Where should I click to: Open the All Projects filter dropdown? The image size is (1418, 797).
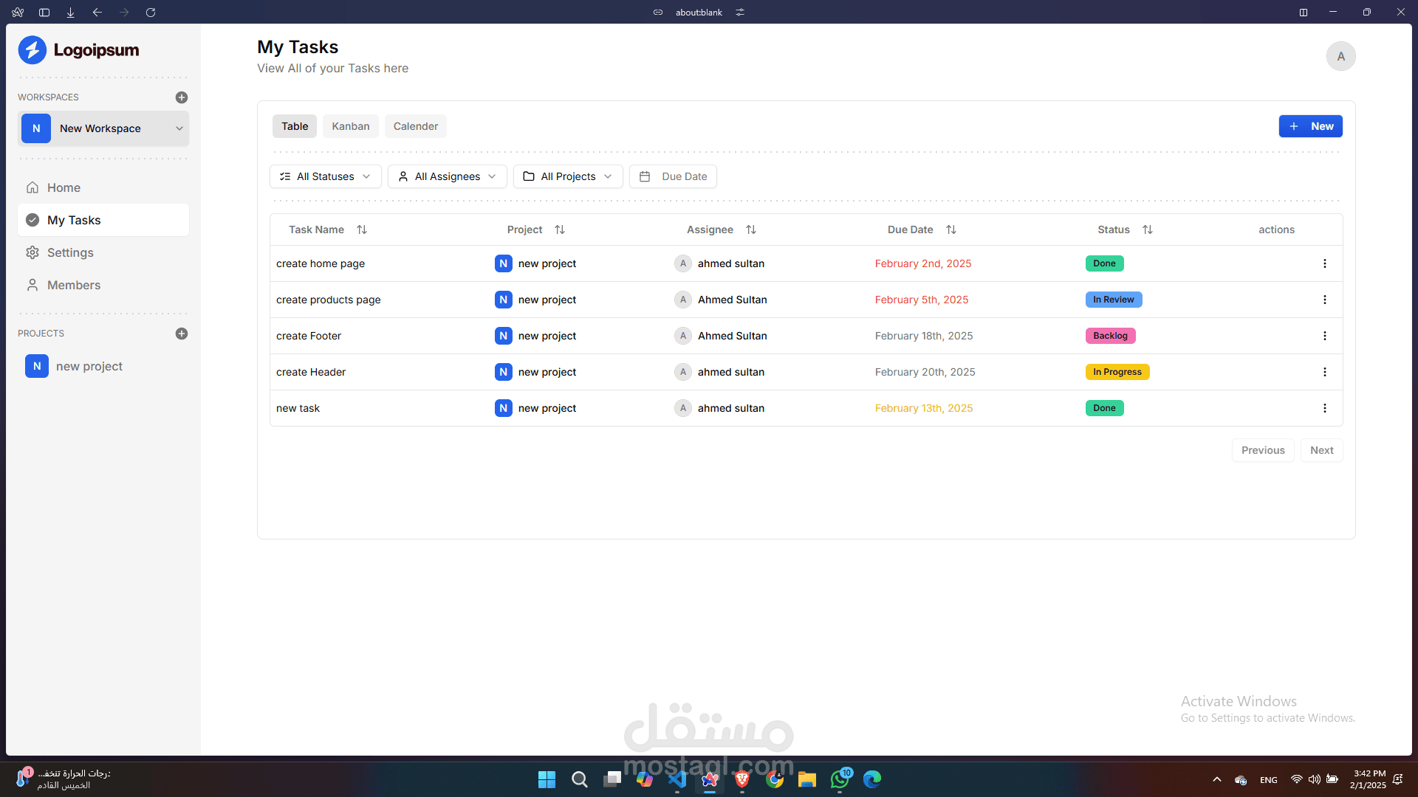pos(568,176)
